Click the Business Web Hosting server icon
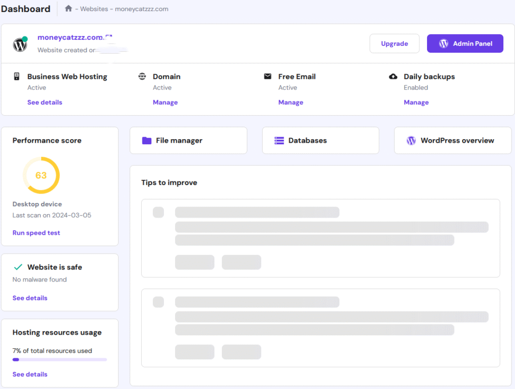 click(x=17, y=76)
